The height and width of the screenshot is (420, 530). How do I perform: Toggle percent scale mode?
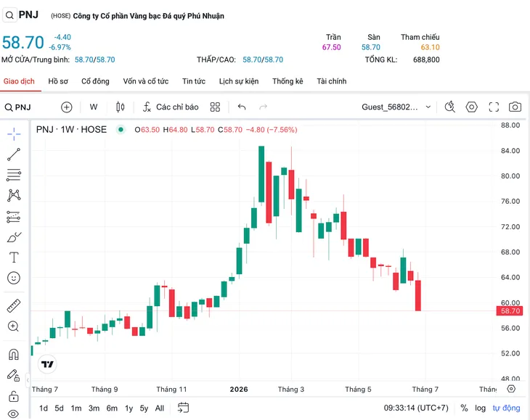tap(464, 408)
